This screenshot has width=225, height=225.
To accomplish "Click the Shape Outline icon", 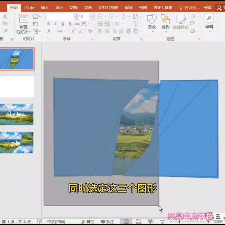I will point(192,23).
